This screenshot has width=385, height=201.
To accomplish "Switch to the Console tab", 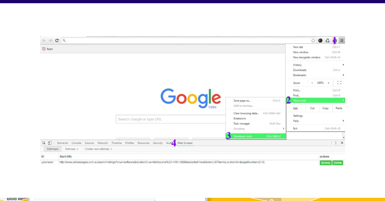I will point(76,143).
